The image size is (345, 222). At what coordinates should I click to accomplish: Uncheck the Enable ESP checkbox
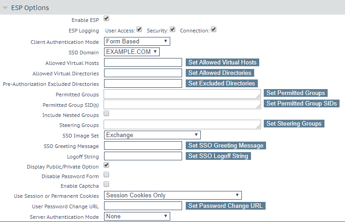pos(106,18)
